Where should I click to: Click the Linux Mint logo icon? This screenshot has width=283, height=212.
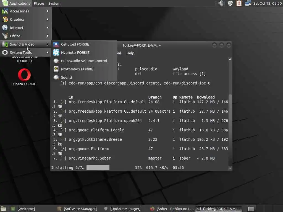(5, 3)
